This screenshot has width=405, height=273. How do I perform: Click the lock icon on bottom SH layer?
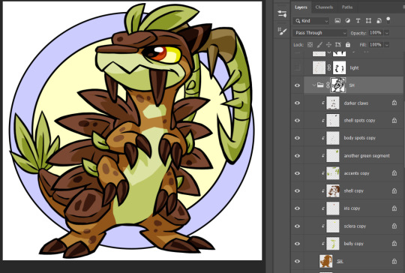click(x=394, y=262)
